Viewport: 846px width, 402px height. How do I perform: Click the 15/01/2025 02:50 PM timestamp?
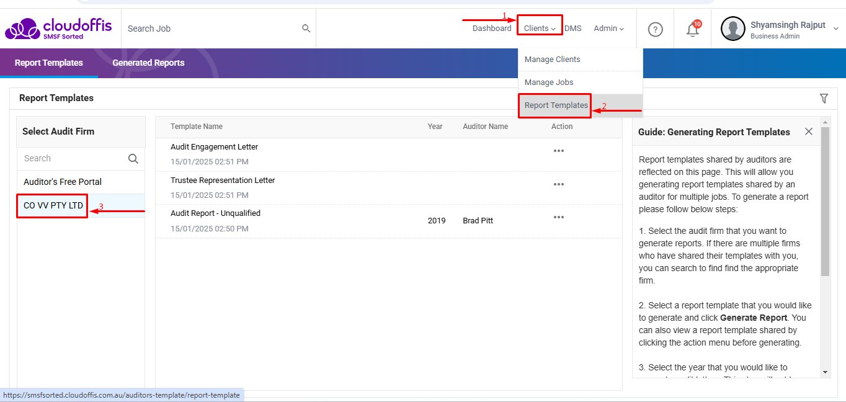pos(210,229)
